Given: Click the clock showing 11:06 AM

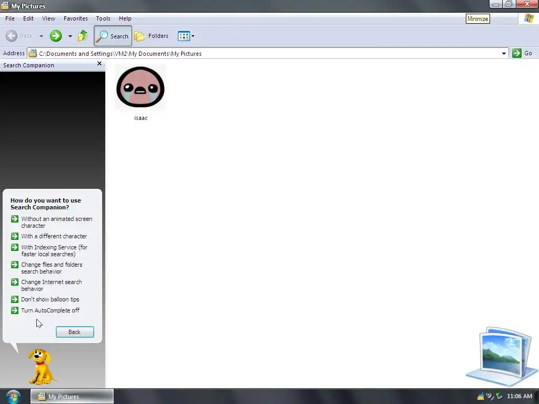Looking at the screenshot, I should coord(519,397).
